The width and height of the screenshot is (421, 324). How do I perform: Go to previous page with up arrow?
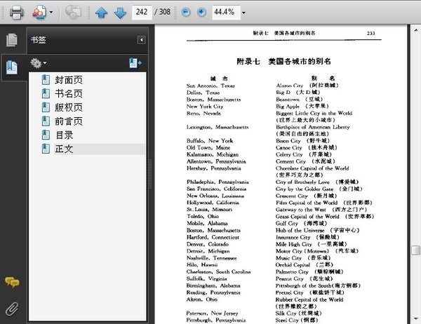101,13
